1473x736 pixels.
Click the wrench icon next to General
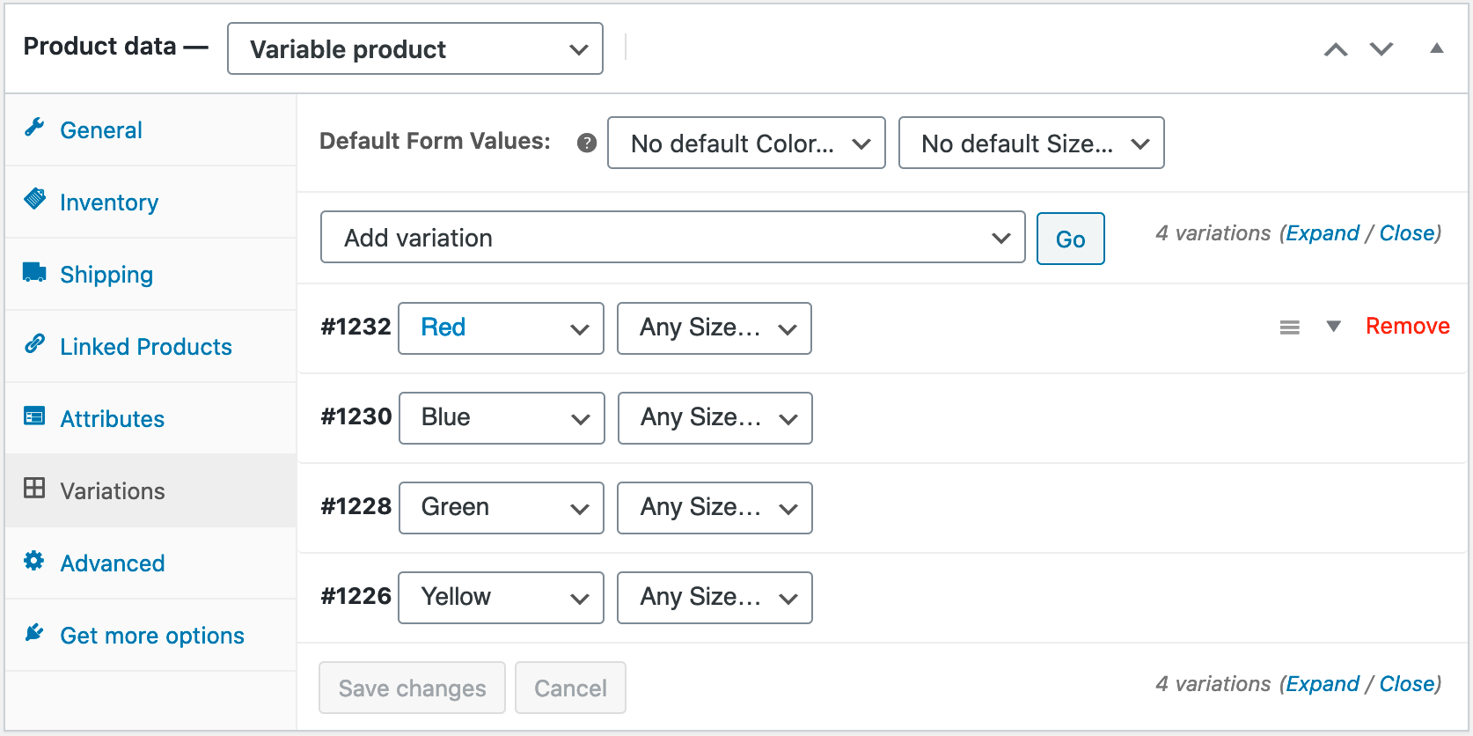(34, 129)
